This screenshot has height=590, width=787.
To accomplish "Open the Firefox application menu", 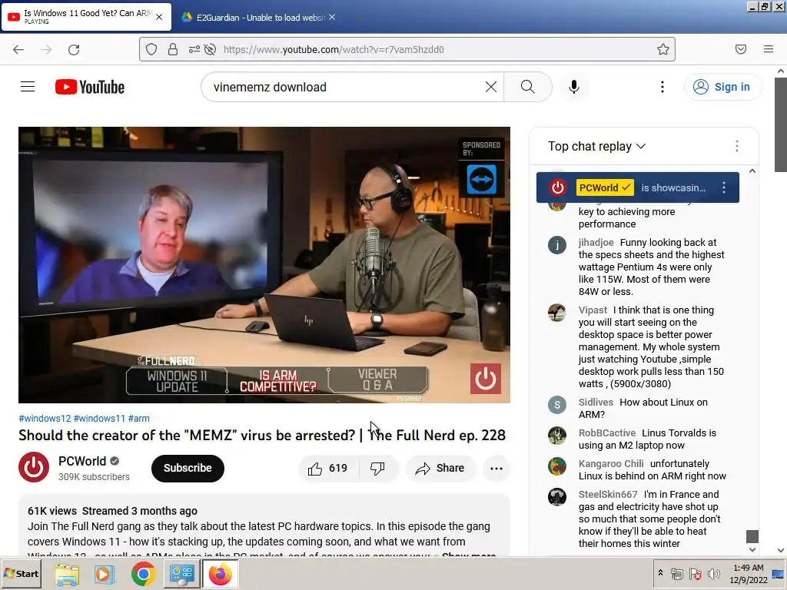I will click(769, 49).
